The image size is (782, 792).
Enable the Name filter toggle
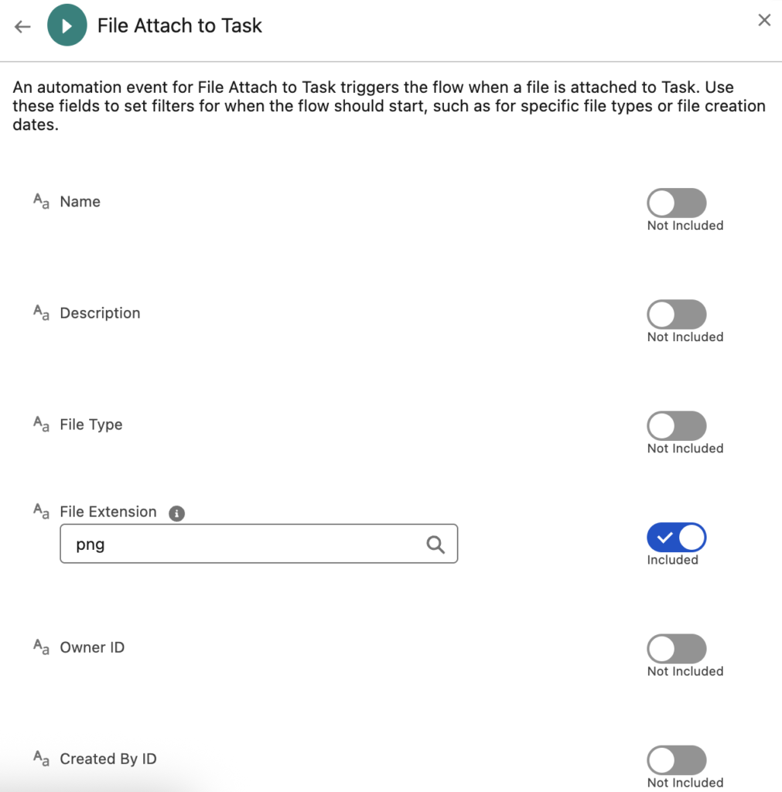[x=677, y=203]
